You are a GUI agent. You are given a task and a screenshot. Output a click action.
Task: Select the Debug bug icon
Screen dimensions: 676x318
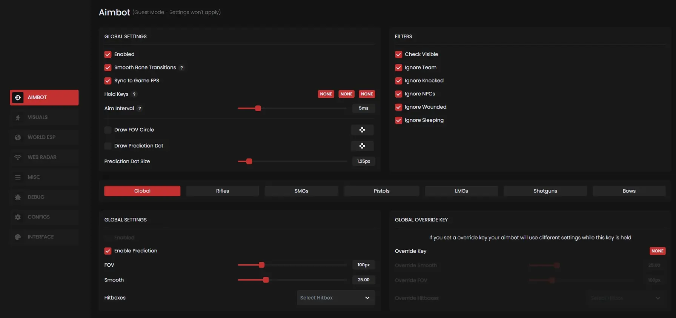[18, 197]
